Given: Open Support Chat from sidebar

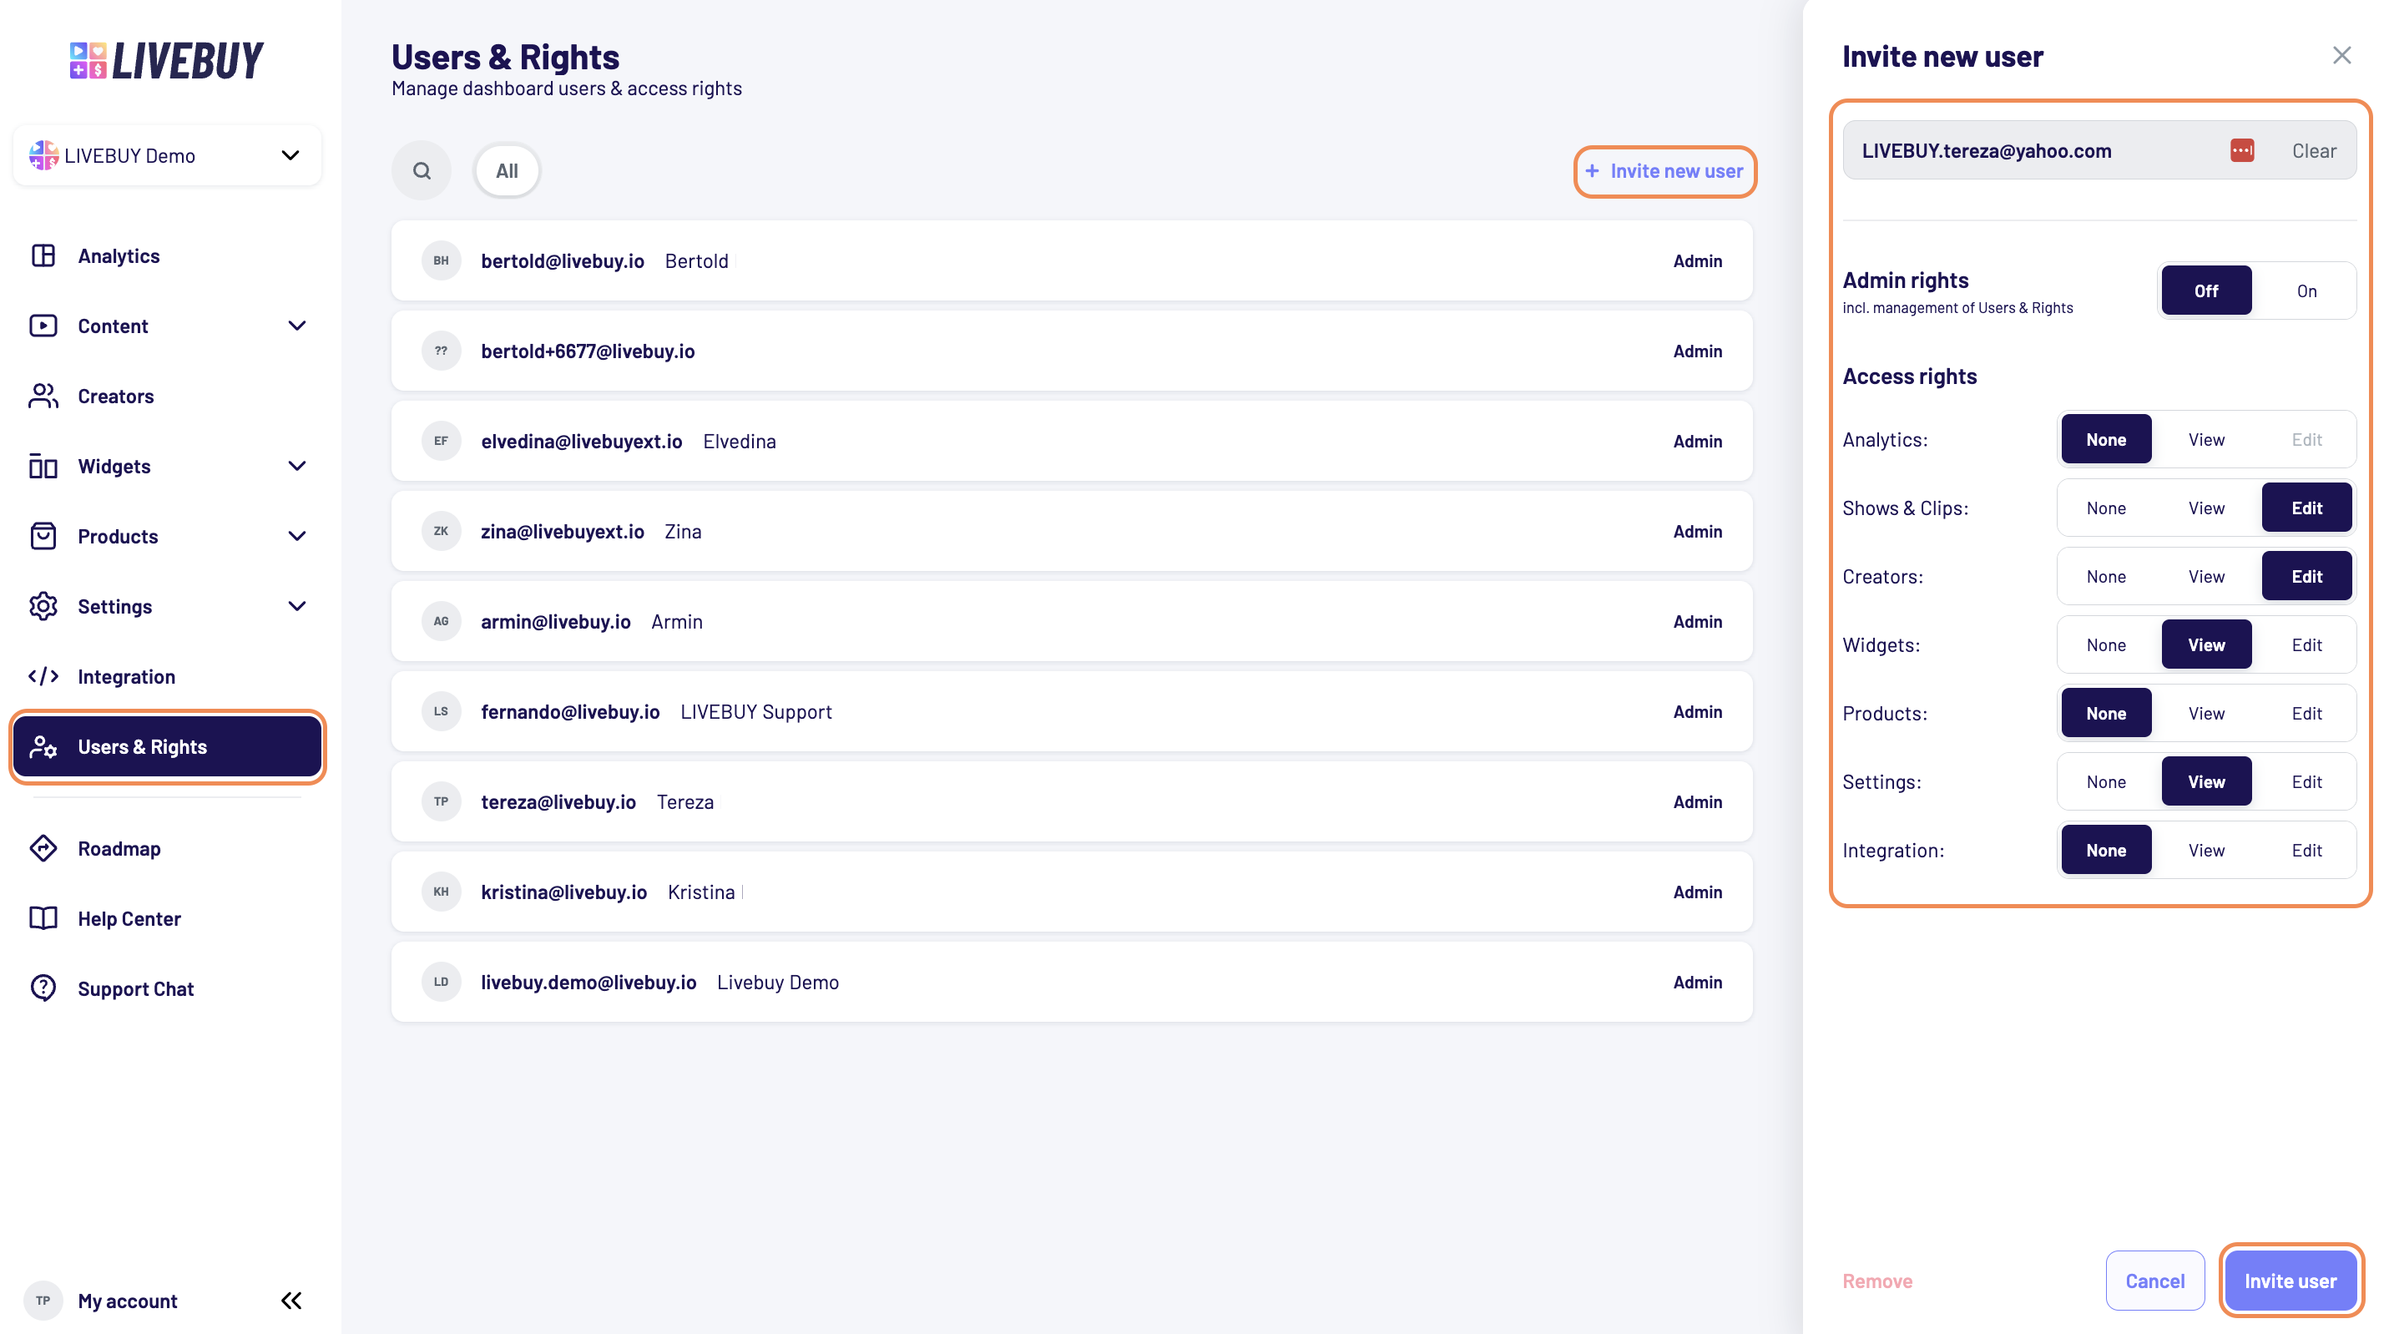Looking at the screenshot, I should coord(167,988).
